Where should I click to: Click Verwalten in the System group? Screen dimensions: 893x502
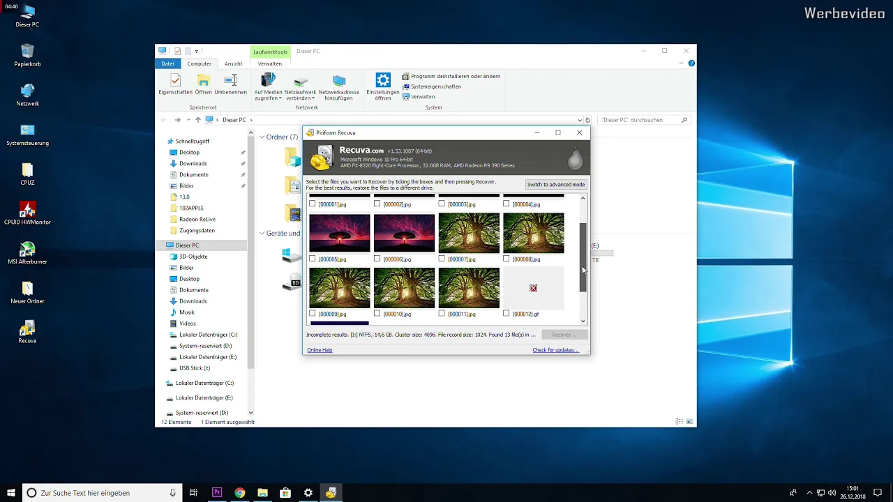419,97
